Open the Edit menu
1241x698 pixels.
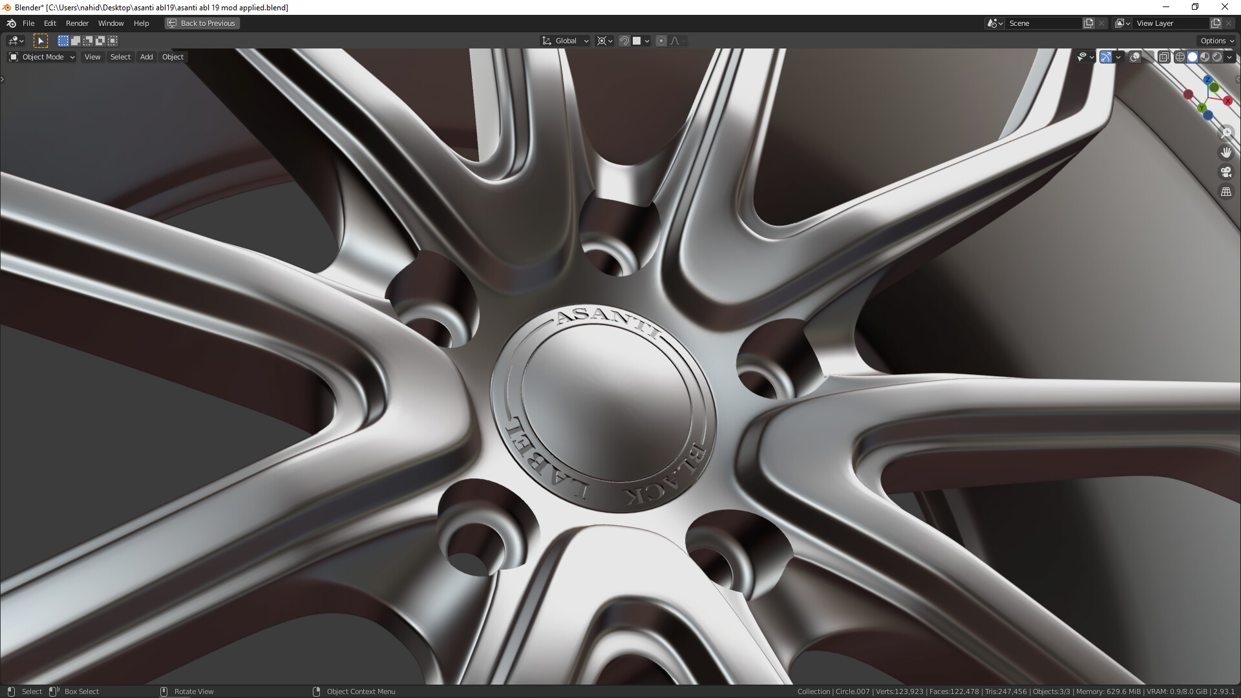(x=50, y=23)
